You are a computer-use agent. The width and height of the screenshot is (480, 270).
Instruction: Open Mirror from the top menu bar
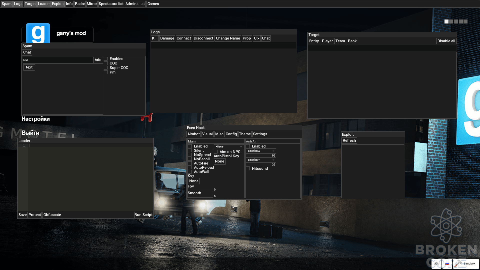[x=92, y=4]
